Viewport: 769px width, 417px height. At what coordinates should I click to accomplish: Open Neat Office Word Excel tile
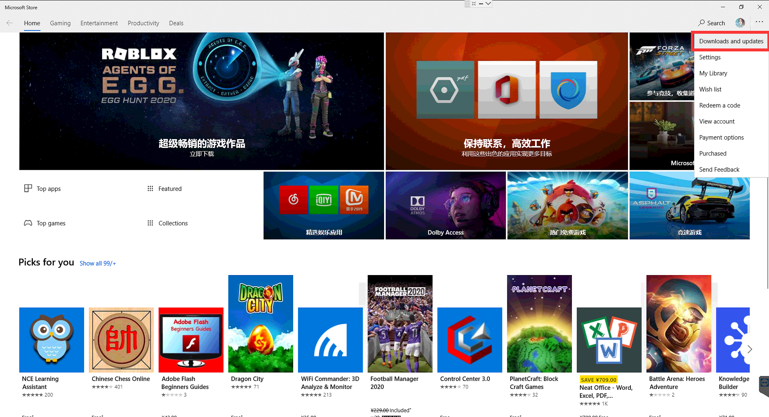[x=609, y=340]
